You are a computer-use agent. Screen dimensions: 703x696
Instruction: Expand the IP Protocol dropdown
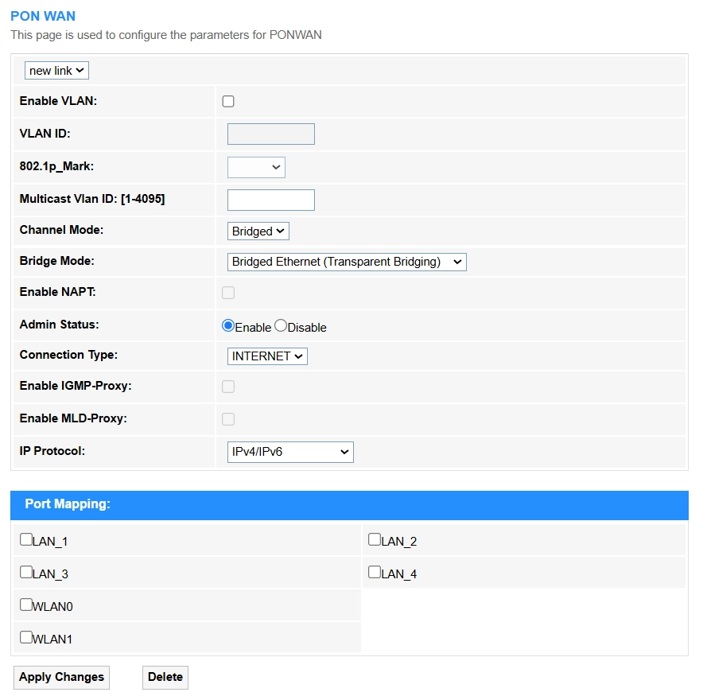pyautogui.click(x=290, y=452)
